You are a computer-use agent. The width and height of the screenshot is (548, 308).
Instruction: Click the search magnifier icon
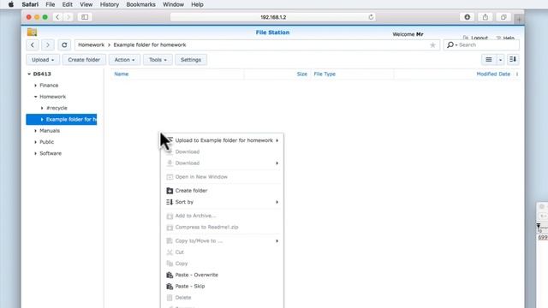point(450,44)
